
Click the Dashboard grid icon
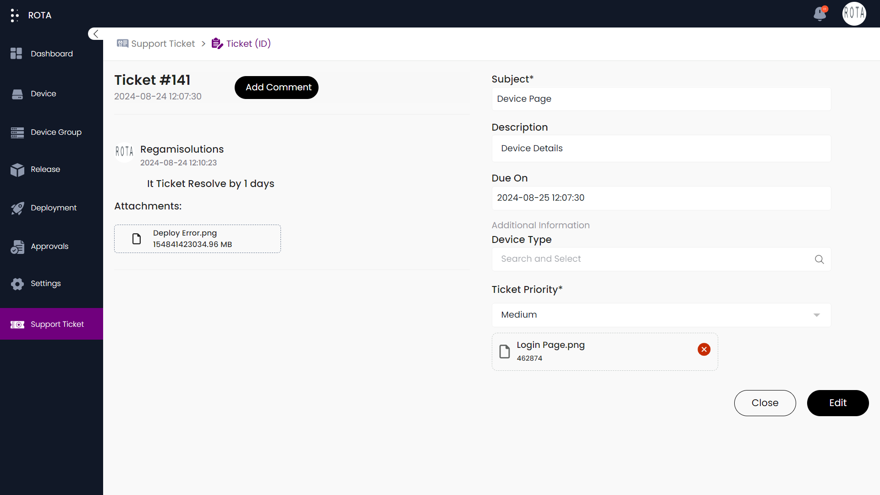point(16,54)
